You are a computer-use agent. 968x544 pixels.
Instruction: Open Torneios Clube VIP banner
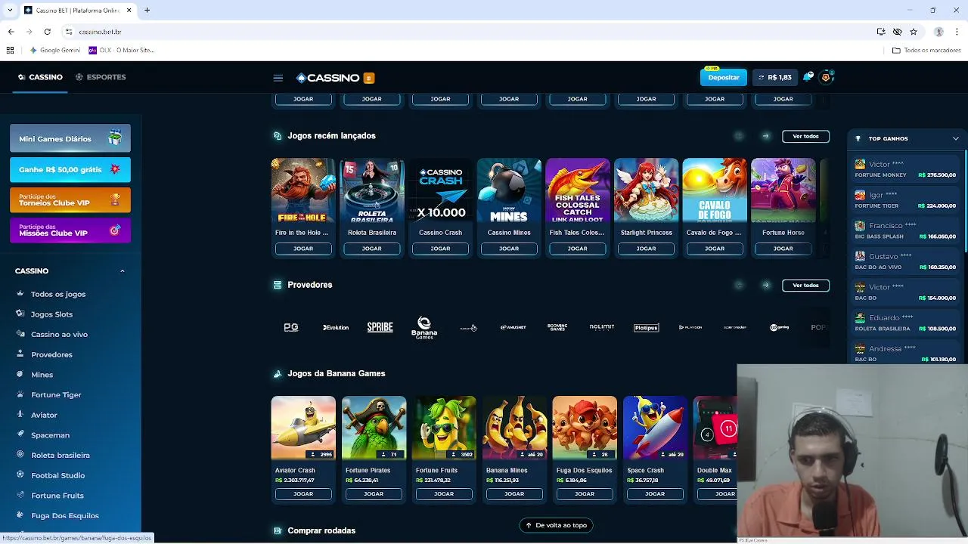(x=70, y=200)
